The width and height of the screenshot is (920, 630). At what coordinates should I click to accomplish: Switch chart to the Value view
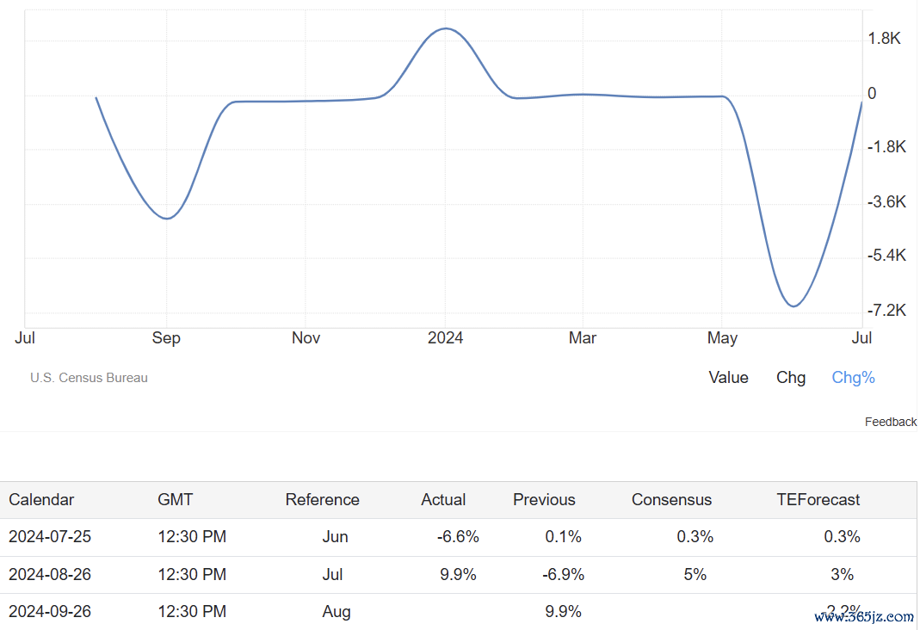click(x=728, y=377)
